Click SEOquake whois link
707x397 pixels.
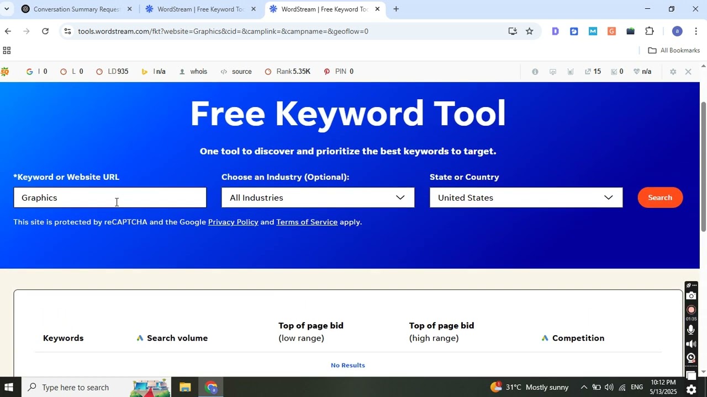[193, 72]
